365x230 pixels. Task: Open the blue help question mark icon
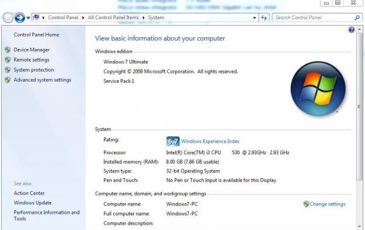point(351,30)
